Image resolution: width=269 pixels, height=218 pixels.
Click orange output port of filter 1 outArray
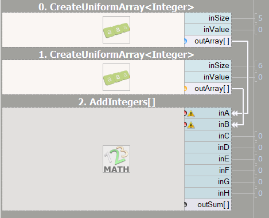[x=185, y=89]
